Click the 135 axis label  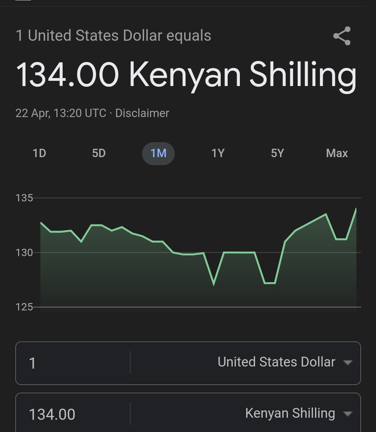coord(24,198)
